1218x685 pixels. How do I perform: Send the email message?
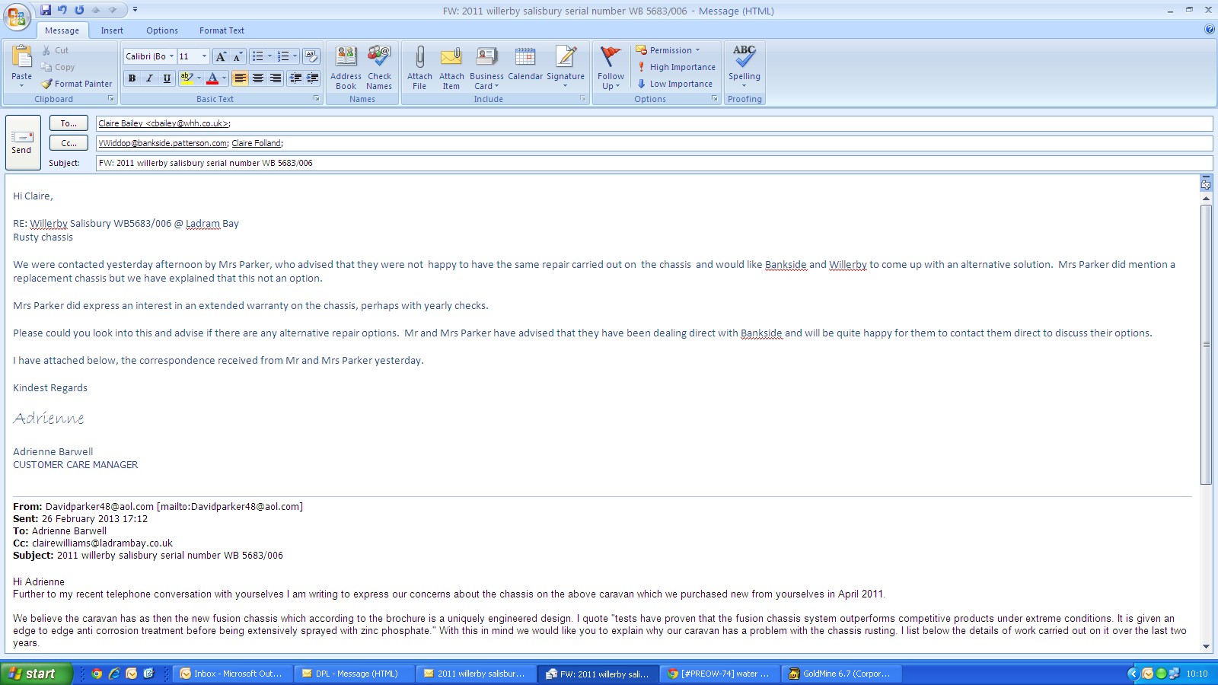(x=21, y=143)
